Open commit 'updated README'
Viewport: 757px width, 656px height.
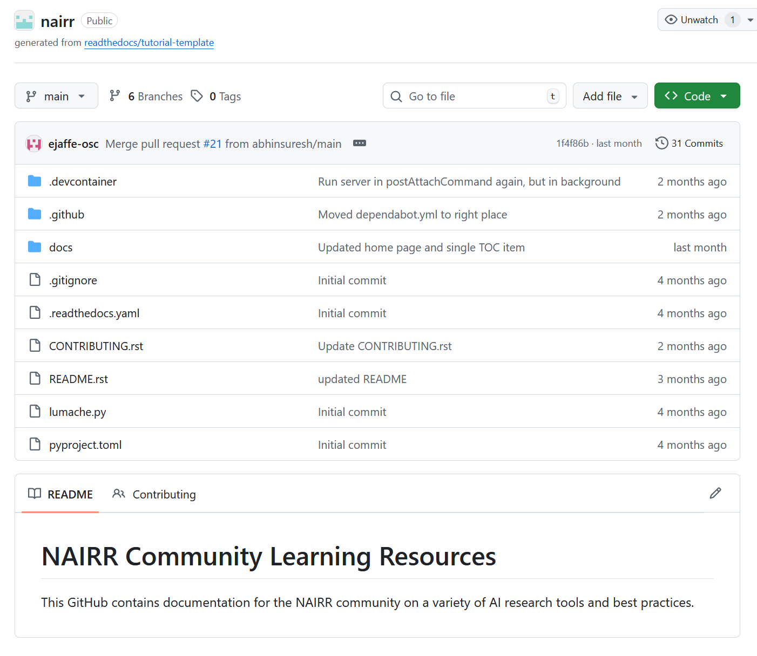point(362,379)
